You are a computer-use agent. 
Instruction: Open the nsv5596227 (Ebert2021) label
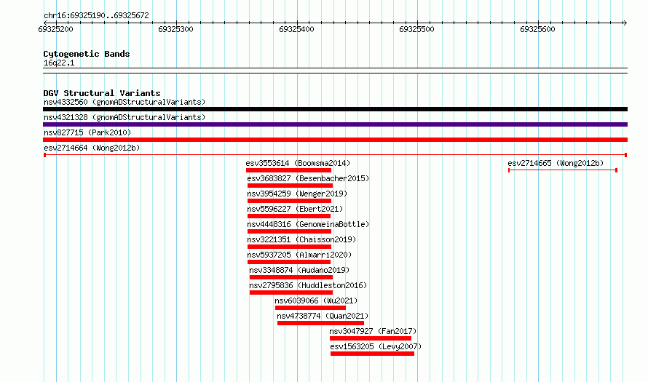tap(295, 209)
